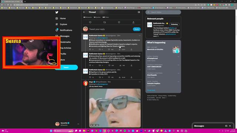This screenshot has width=237, height=133.
Task: Open the Retweets count list
Action: pyautogui.click(x=87, y=17)
